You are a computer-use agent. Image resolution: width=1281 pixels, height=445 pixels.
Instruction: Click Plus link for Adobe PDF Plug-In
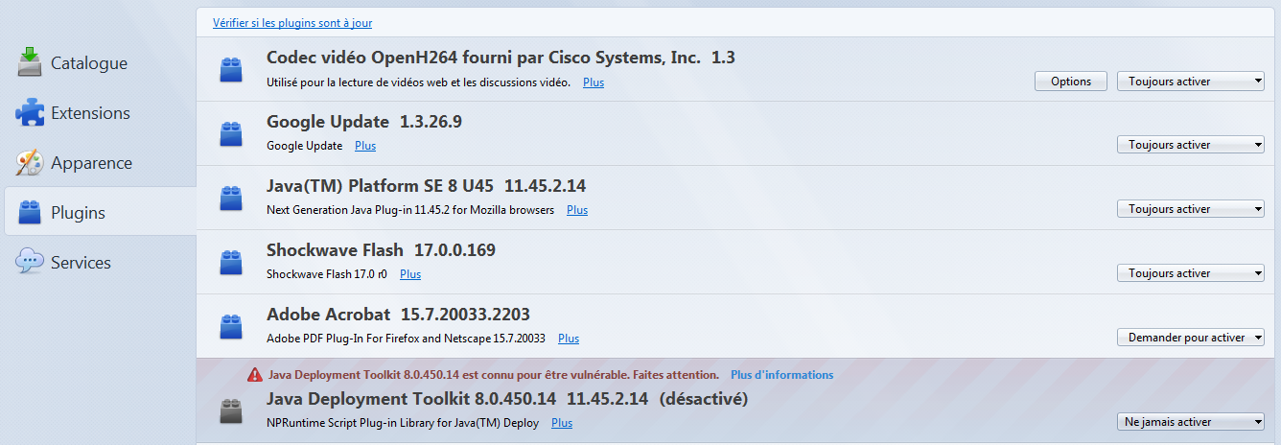coord(569,339)
